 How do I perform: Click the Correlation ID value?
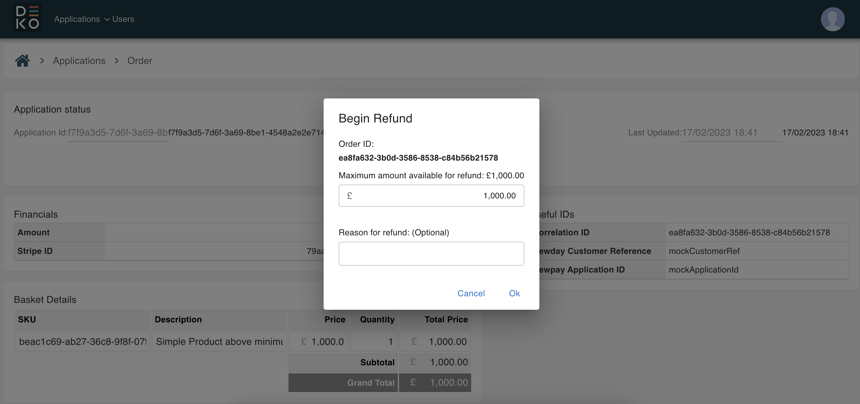(749, 233)
